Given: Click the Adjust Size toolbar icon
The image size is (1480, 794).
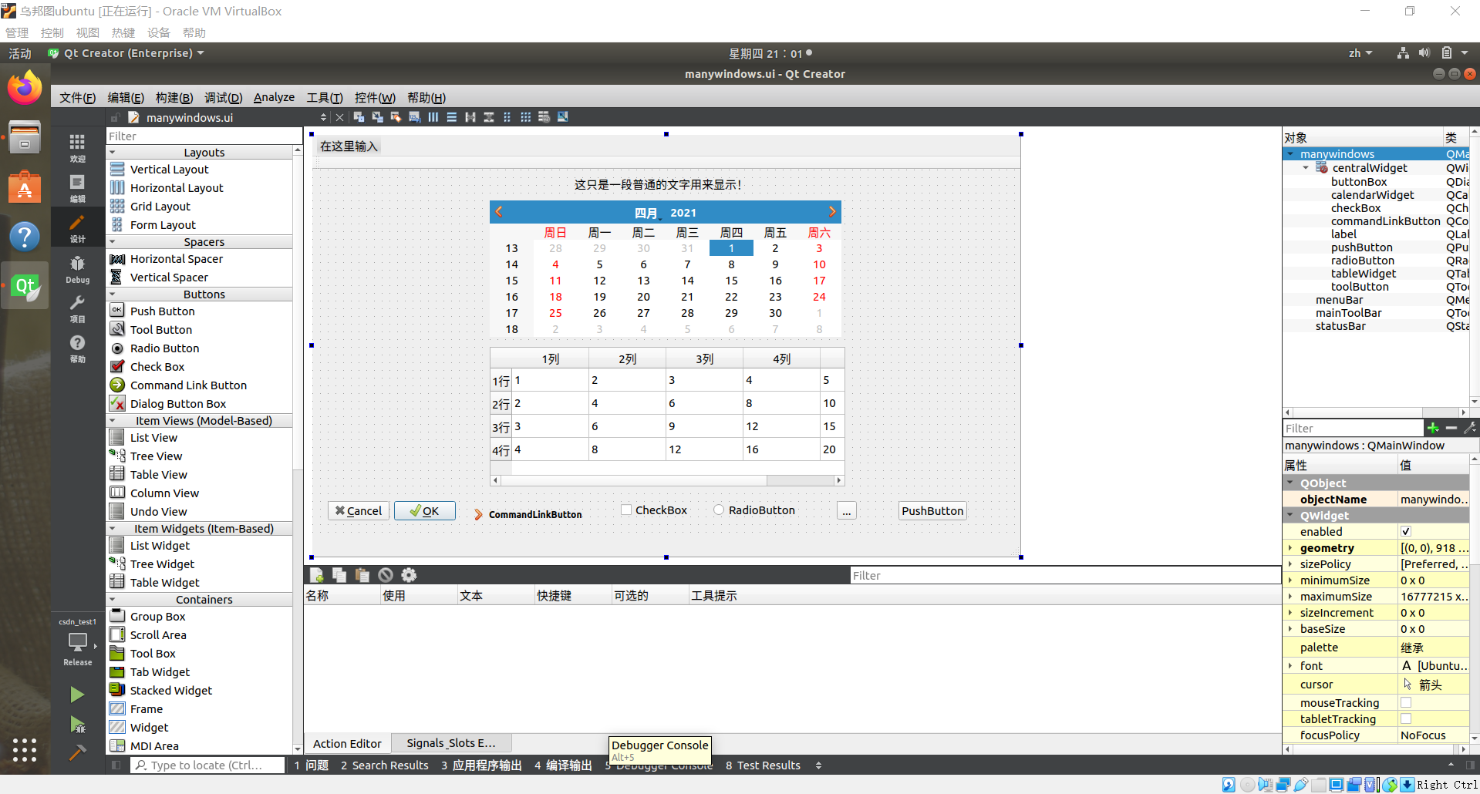Looking at the screenshot, I should 562,116.
